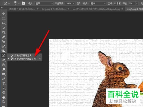Screen dimensions: 143x107
Task: Select the Pen tool
Action: point(3,79)
